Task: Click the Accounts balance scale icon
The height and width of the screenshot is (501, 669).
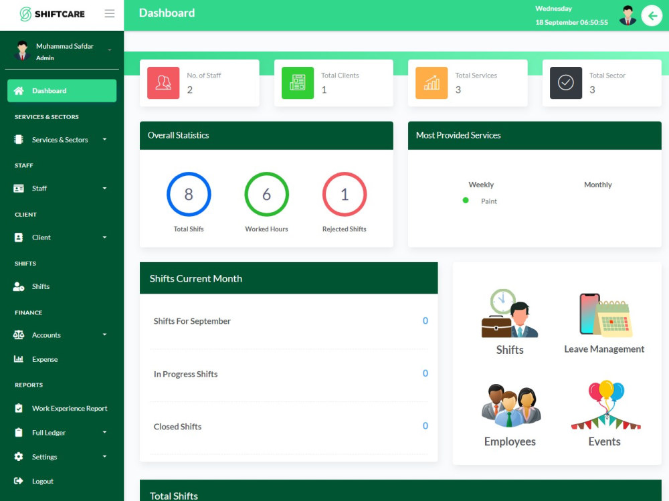Action: point(18,335)
